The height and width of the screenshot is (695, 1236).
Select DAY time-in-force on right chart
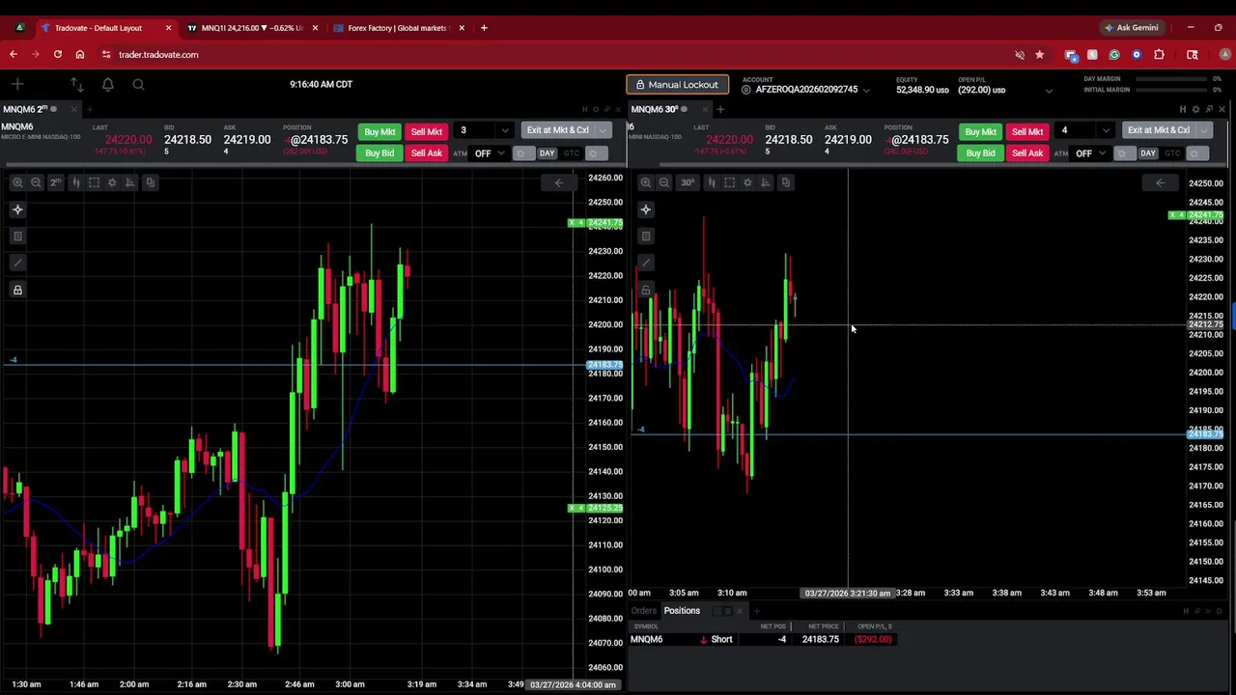tap(1148, 153)
